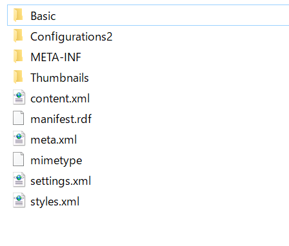This screenshot has width=289, height=246.
Task: Click the 'mimetype' file name
Action: tap(56, 161)
